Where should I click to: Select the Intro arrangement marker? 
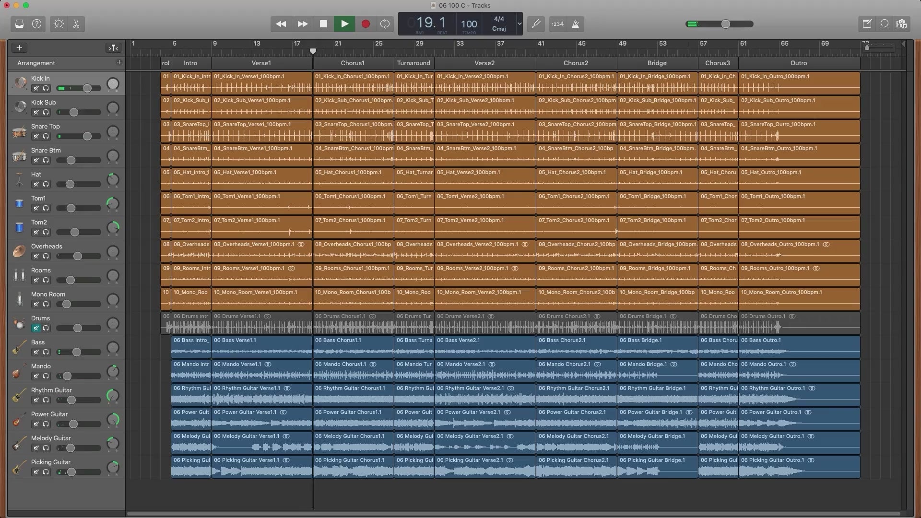click(x=190, y=63)
